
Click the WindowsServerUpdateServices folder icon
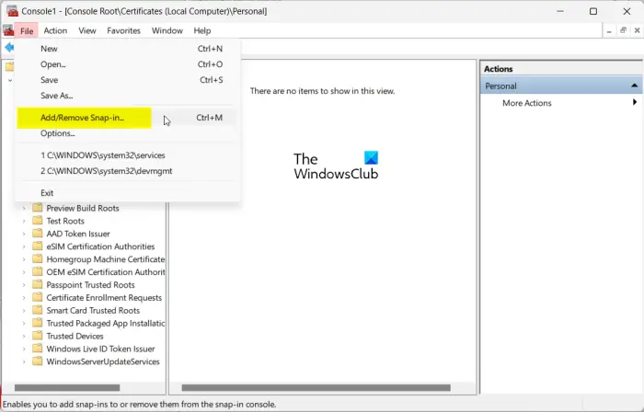(x=38, y=361)
